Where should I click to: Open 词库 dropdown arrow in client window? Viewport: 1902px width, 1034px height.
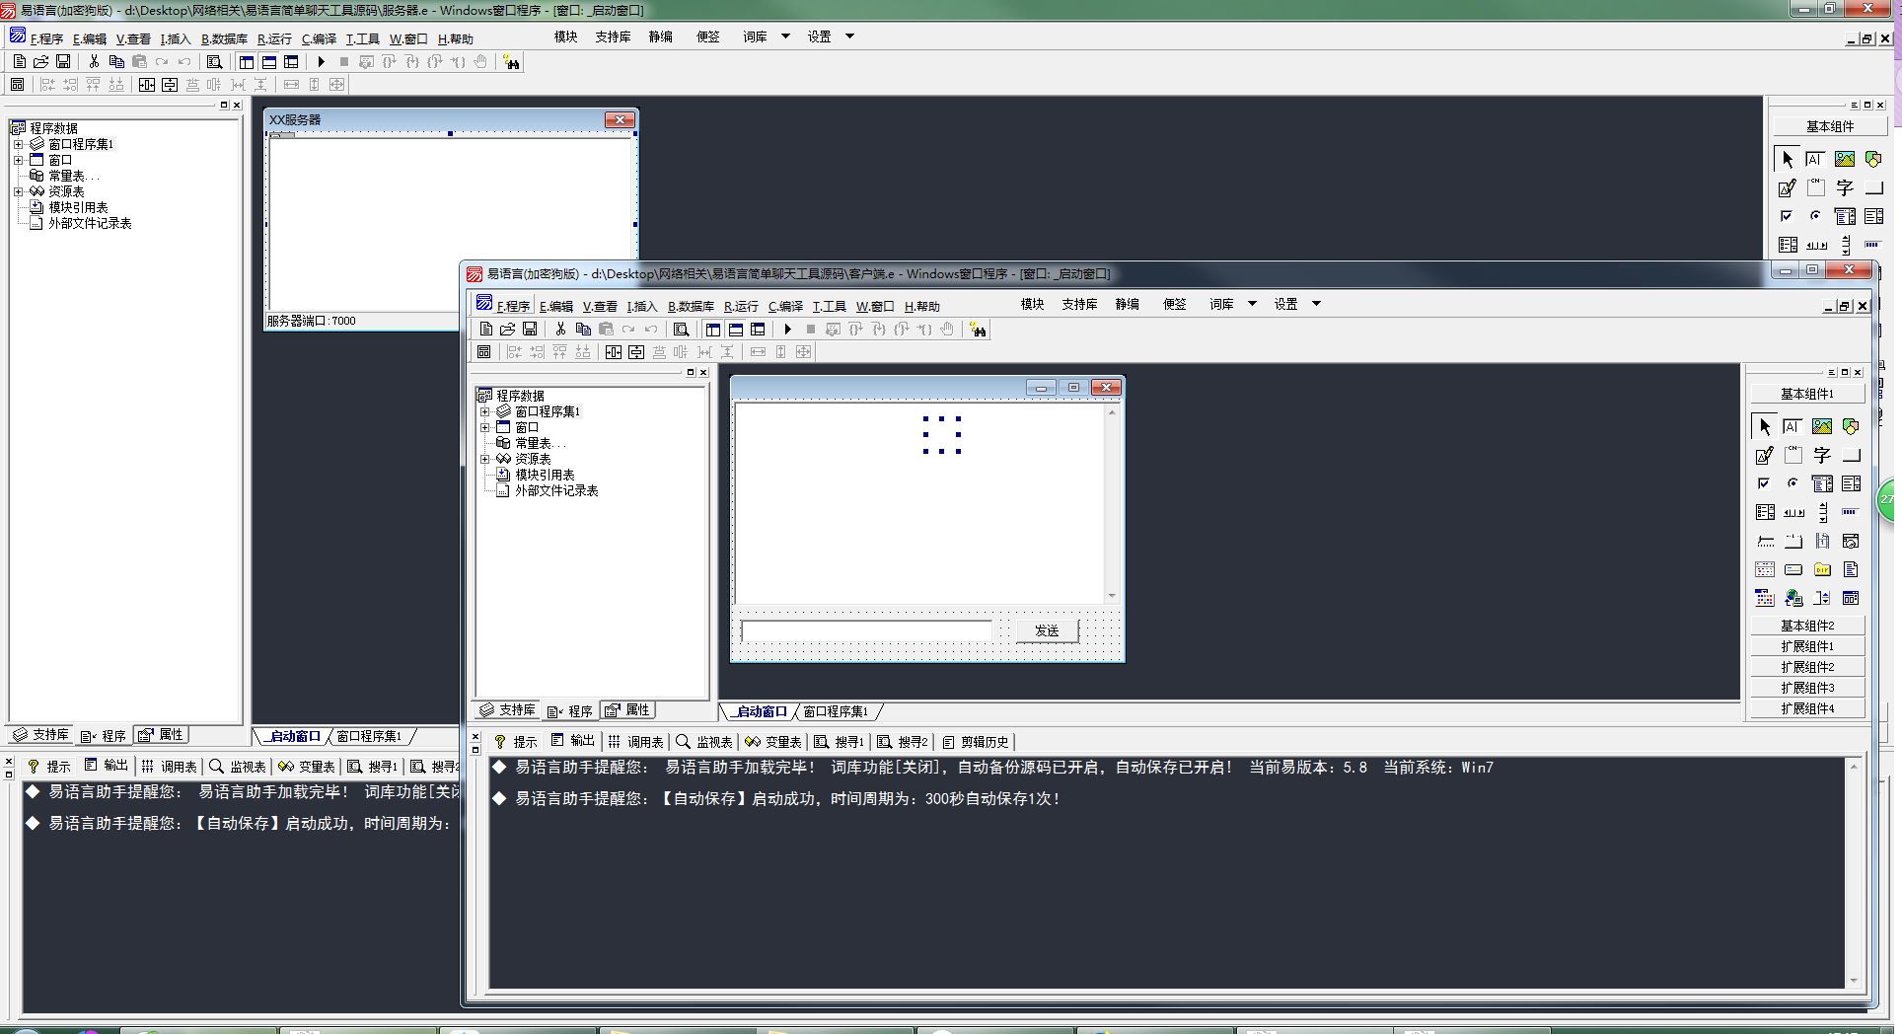[1252, 304]
